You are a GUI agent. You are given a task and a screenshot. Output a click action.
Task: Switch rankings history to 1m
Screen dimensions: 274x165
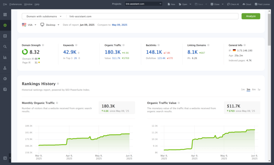(243, 90)
